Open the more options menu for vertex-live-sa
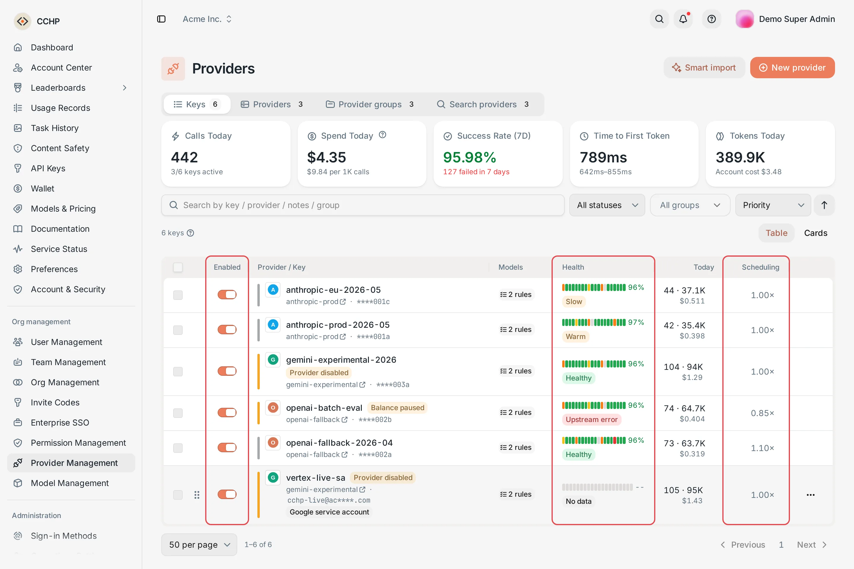This screenshot has height=569, width=854. tap(810, 495)
